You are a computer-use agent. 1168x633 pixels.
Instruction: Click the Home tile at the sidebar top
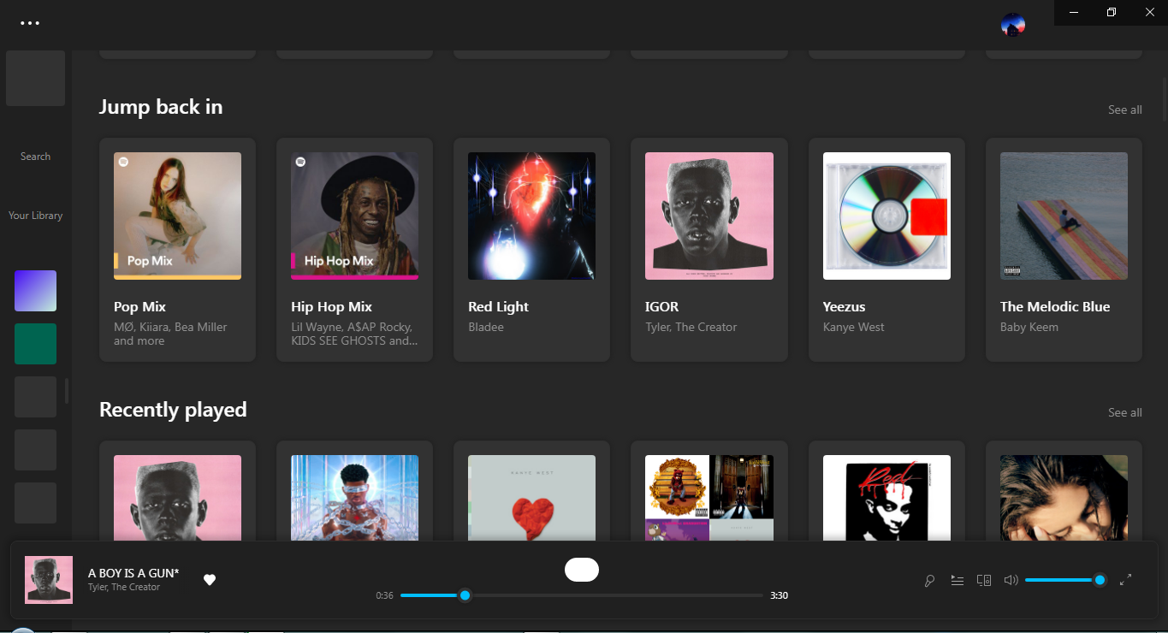pos(35,78)
